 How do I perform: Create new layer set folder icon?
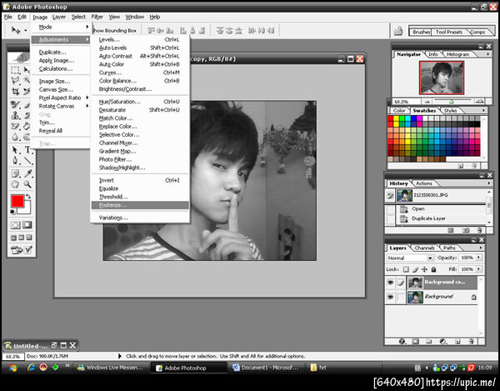click(429, 341)
